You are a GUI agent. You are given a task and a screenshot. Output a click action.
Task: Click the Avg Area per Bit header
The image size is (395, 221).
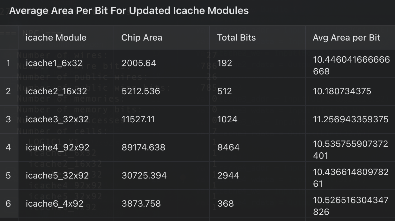tap(347, 37)
